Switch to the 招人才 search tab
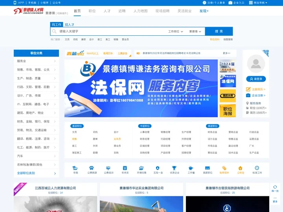The image size is (283, 212). 70,24
